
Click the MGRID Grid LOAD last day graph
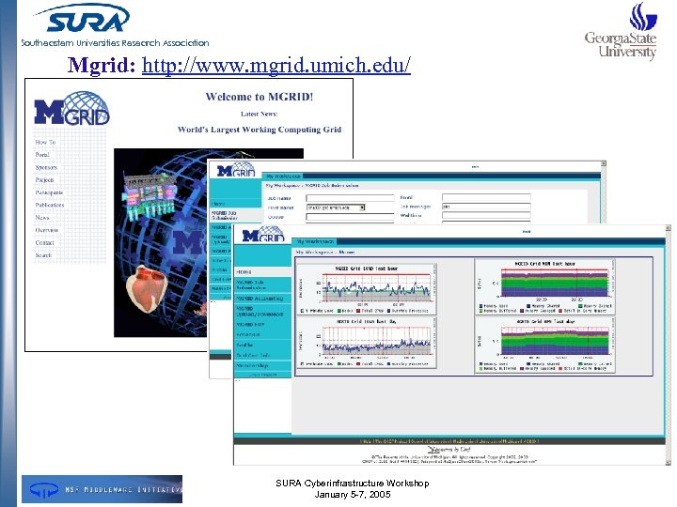[x=366, y=343]
